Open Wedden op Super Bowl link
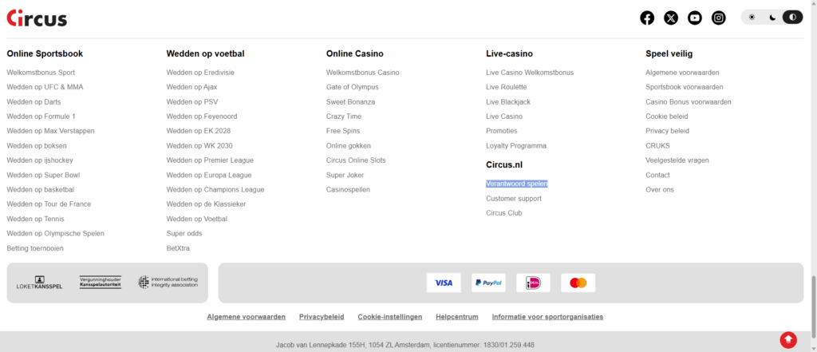 pyautogui.click(x=43, y=176)
